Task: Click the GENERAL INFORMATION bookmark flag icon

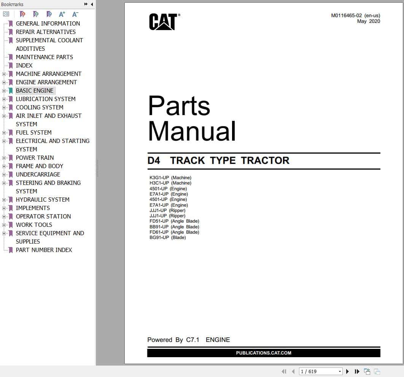Action: pyautogui.click(x=11, y=24)
